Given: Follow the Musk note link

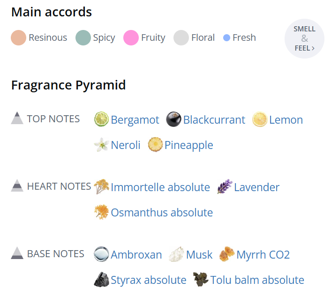Looking at the screenshot, I should [x=199, y=255].
